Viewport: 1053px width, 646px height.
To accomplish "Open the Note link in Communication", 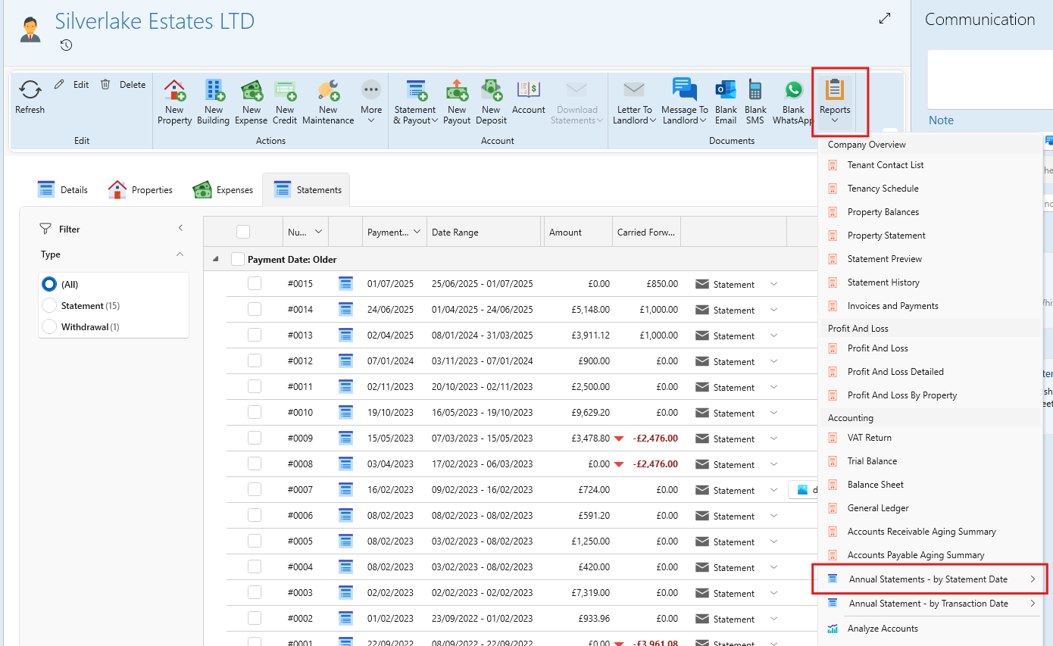I will tap(941, 120).
